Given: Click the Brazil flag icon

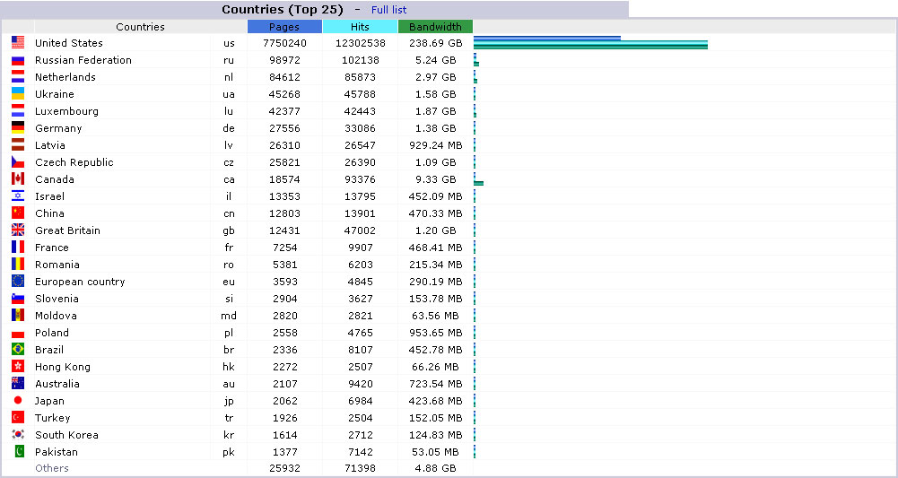Looking at the screenshot, I should [18, 350].
